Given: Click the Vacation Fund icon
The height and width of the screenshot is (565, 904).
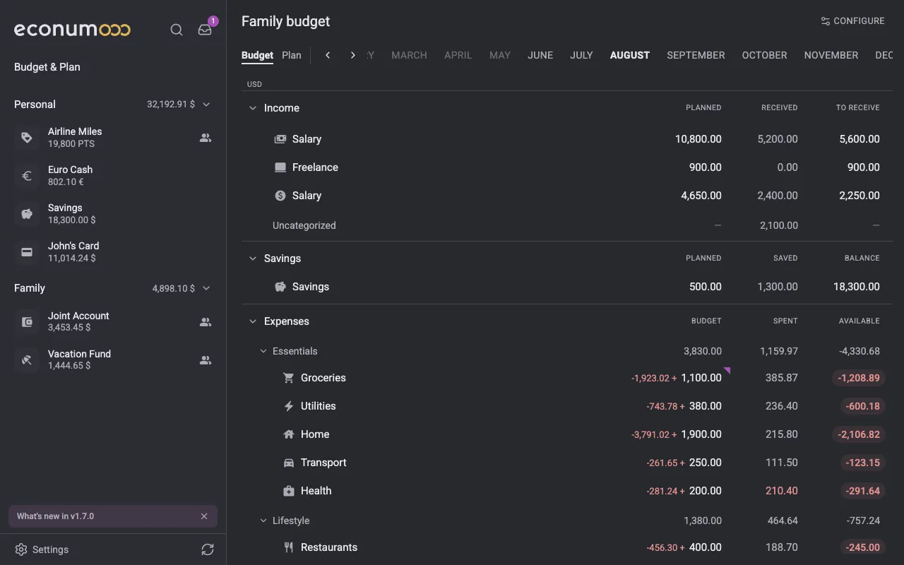Looking at the screenshot, I should (27, 360).
